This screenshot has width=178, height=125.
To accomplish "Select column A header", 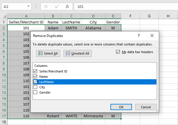I will tap(26, 16).
